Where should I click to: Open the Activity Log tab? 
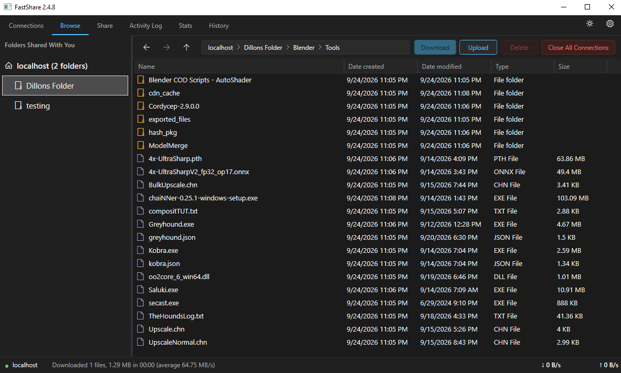[x=146, y=26]
